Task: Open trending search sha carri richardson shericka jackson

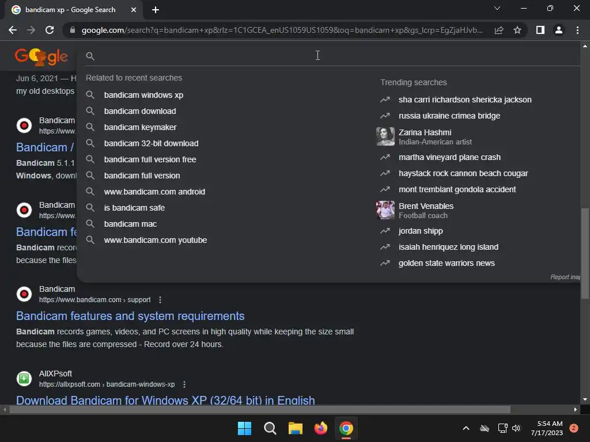Action: [x=465, y=100]
